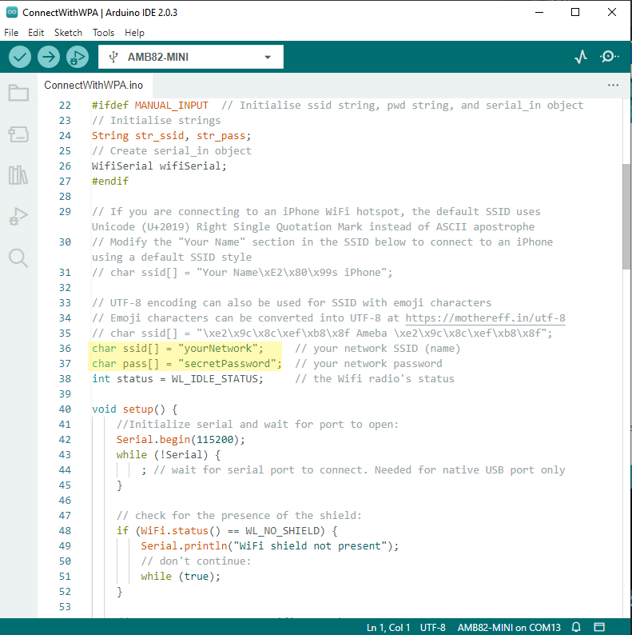
Task: Open the Sketchbook folder panel
Action: [18, 93]
